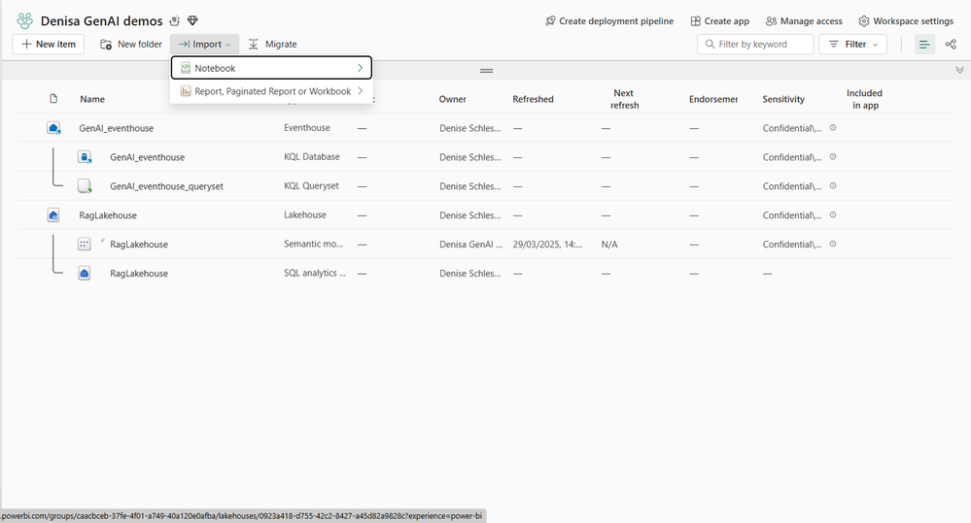Viewport: 971px width, 523px height.
Task: Click Create app
Action: coord(719,21)
